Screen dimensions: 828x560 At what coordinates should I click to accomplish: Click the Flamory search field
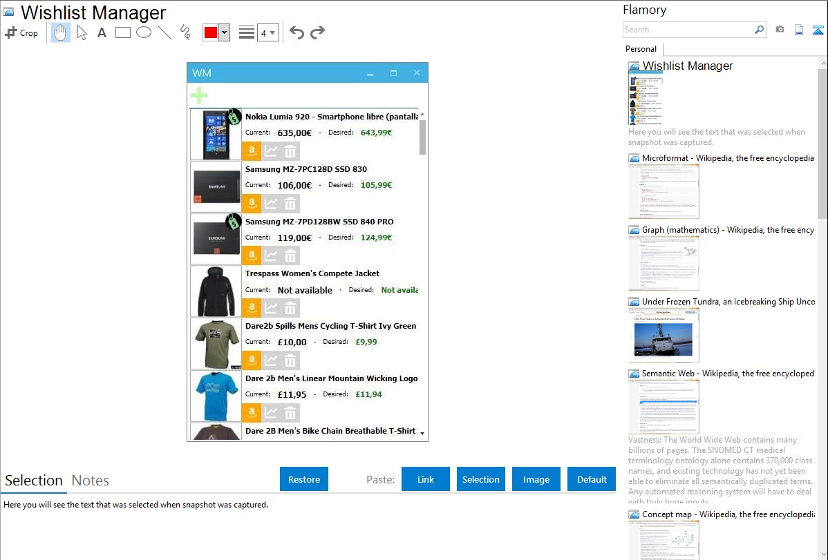click(x=688, y=30)
